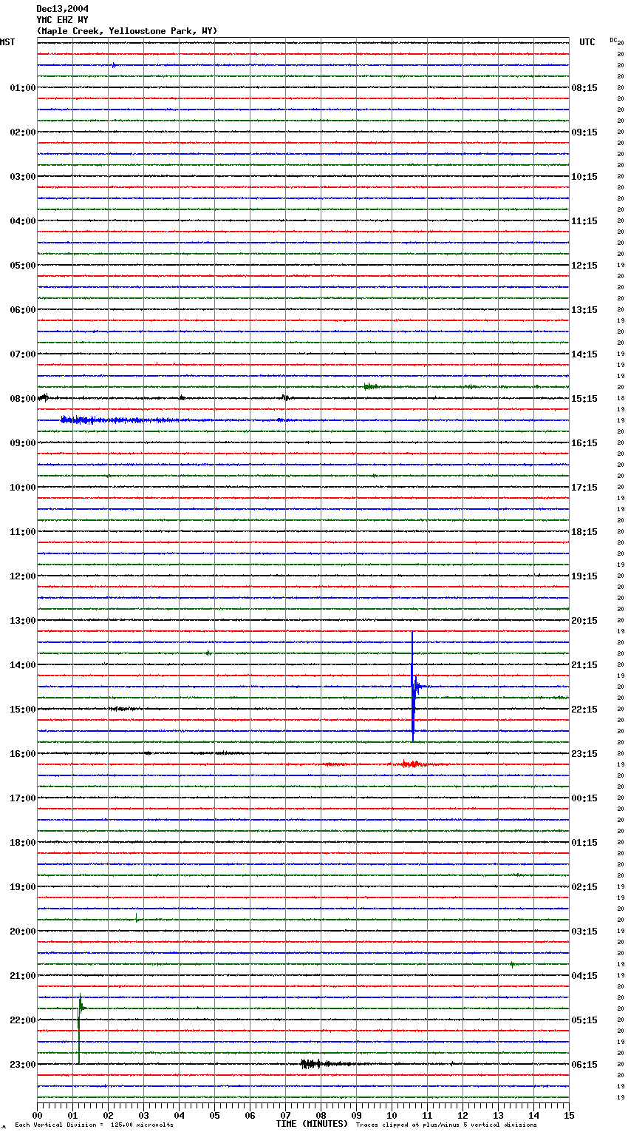
Task: Select the 19:00 MST row label
Action: (x=23, y=887)
